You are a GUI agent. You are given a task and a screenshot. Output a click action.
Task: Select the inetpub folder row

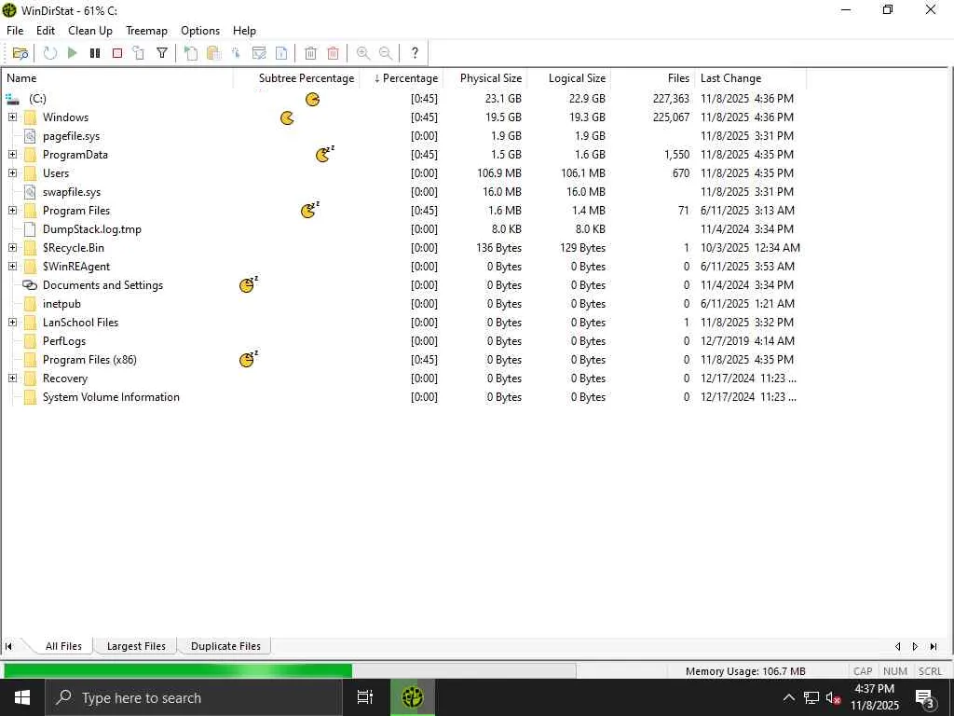click(x=404, y=304)
